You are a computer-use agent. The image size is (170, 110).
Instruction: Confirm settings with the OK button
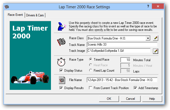[109, 99]
